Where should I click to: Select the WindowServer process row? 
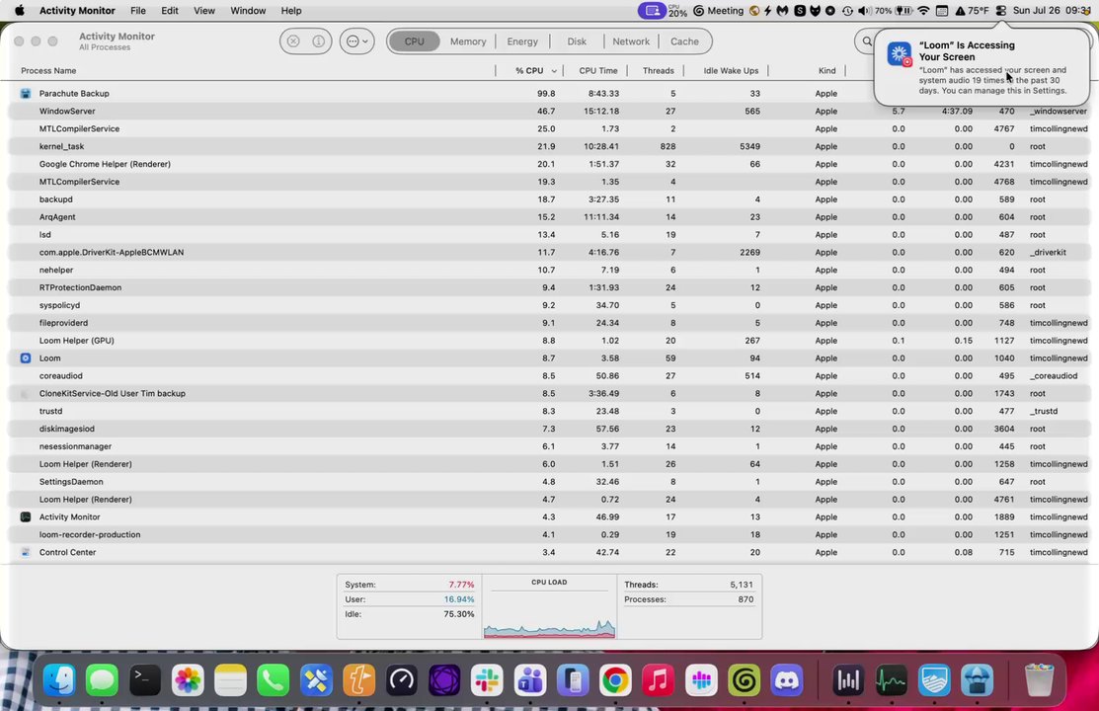click(x=549, y=111)
